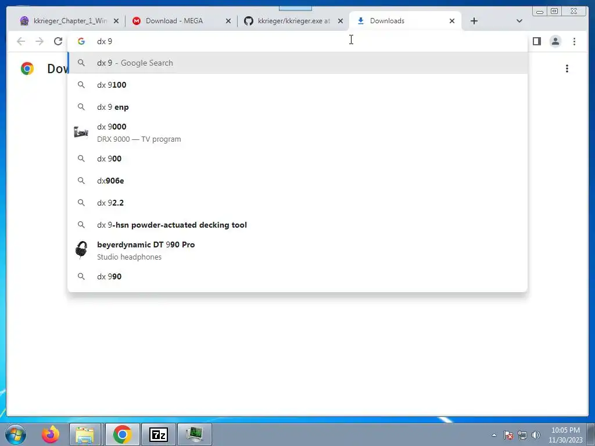Open the Windows Start menu
This screenshot has width=595, height=446.
tap(16, 434)
